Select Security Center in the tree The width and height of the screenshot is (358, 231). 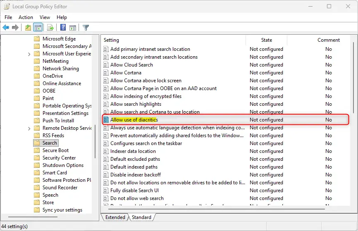(x=59, y=158)
